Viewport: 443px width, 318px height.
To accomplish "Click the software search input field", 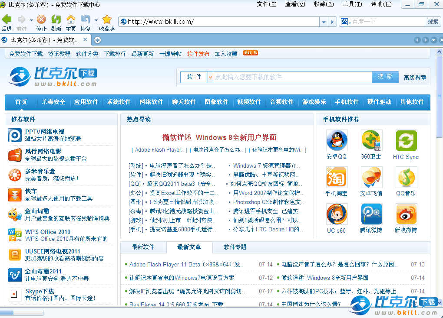I will tap(292, 77).
